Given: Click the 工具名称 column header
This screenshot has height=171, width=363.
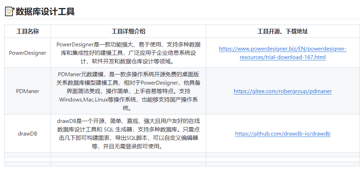Looking at the screenshot, I should (x=27, y=32).
